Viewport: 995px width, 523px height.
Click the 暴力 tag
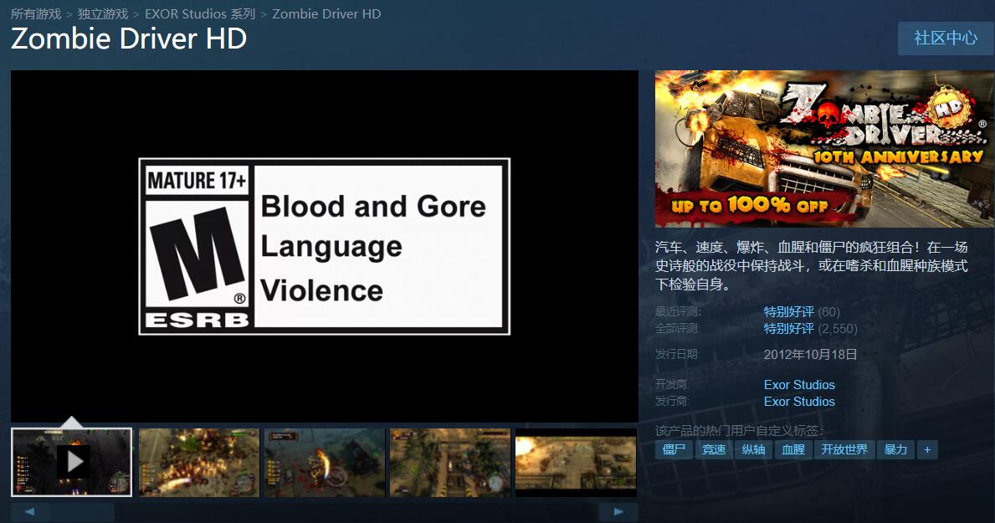(897, 449)
